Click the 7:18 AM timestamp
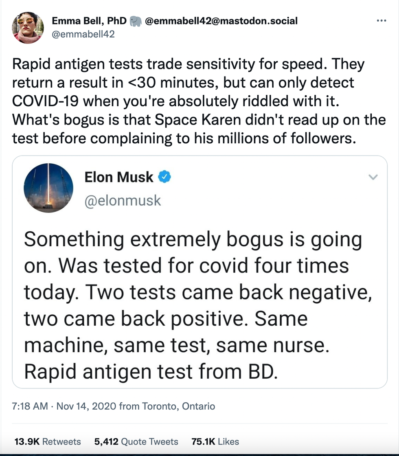 (x=31, y=406)
